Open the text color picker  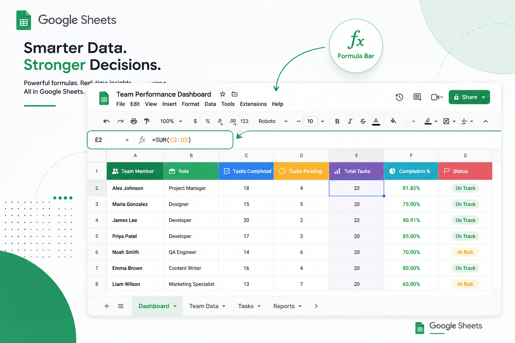(x=376, y=122)
